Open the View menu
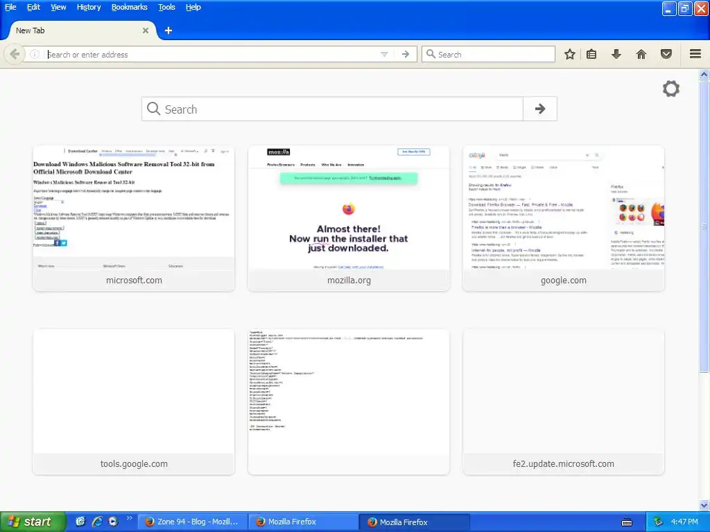710x532 pixels. (58, 7)
